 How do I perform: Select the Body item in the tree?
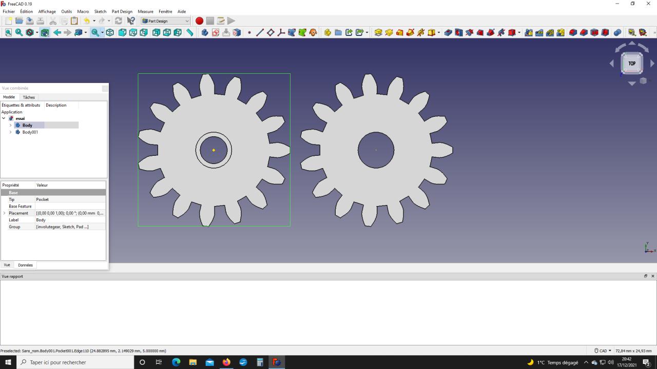pyautogui.click(x=27, y=125)
